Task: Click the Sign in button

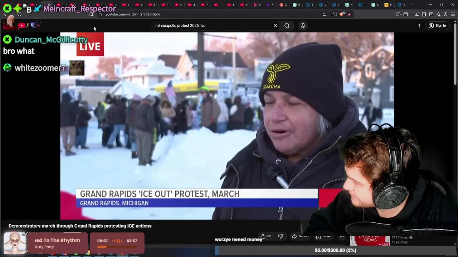Action: tap(437, 26)
